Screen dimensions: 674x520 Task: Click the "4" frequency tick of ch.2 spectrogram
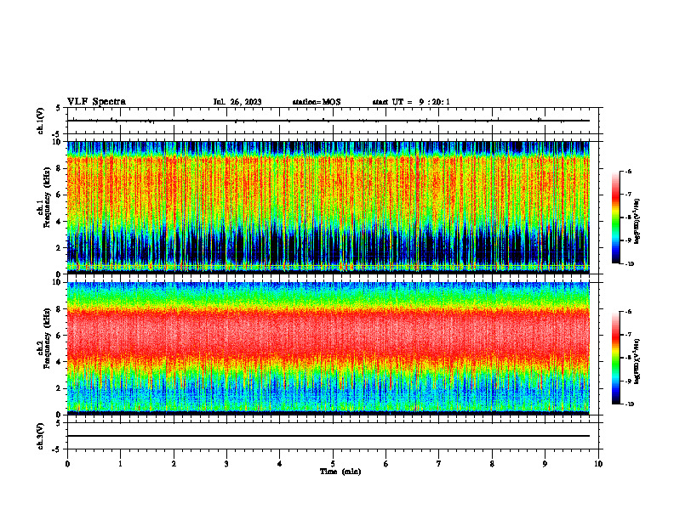(59, 362)
